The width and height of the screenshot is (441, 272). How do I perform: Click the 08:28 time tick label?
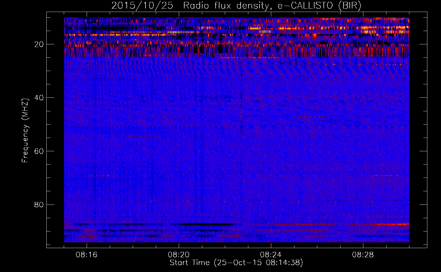tap(363, 255)
